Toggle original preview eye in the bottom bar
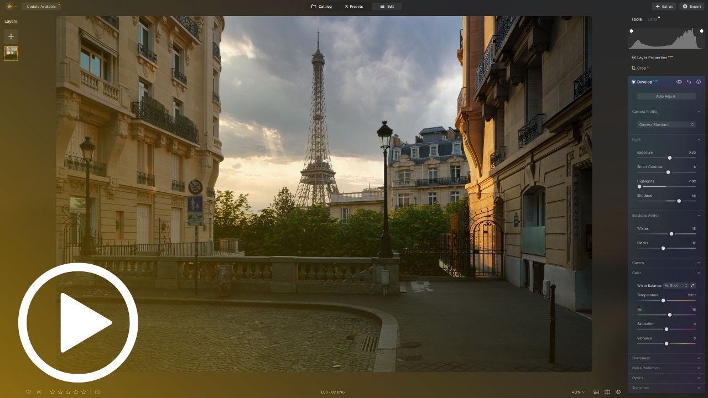Screen dimensions: 708x398 click(618, 392)
